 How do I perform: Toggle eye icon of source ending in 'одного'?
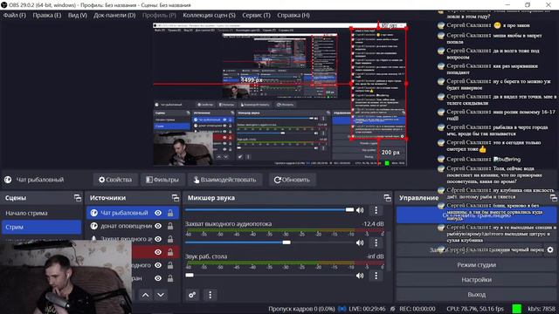(158, 265)
